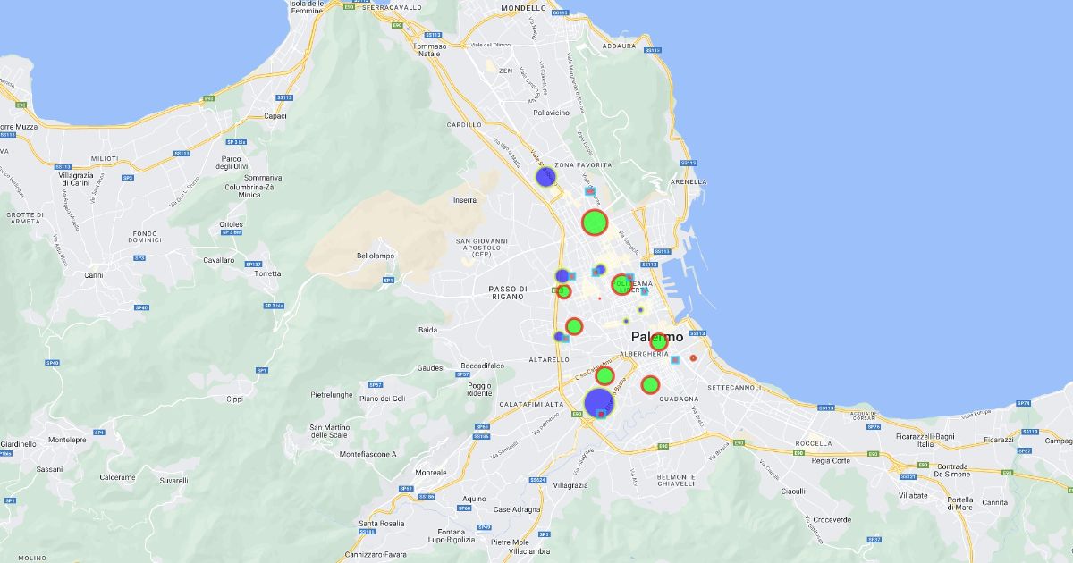Click the Torretta town label
This screenshot has width=1073, height=563.
(x=267, y=273)
